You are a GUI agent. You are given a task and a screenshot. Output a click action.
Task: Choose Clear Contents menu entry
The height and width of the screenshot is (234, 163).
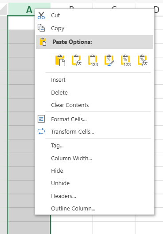(x=70, y=105)
